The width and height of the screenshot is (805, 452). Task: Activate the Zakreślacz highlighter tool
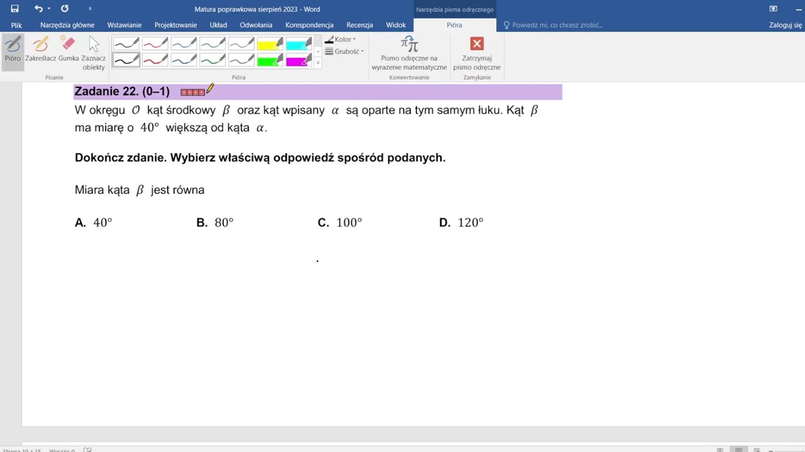[40, 50]
